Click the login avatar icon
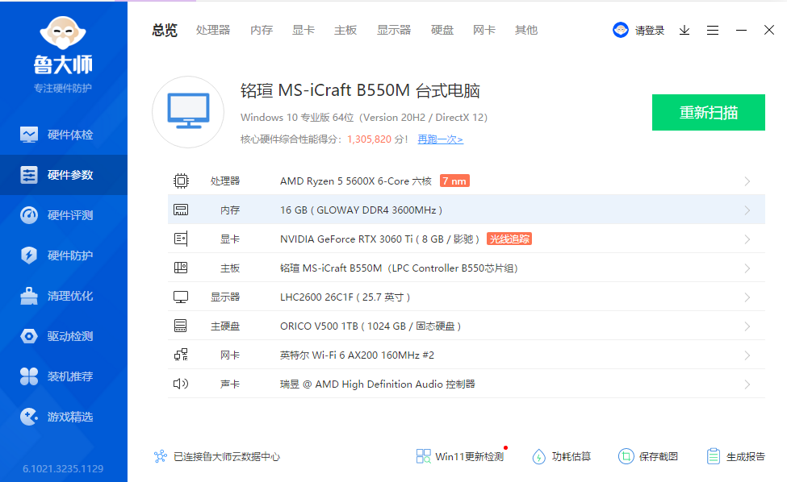 click(x=621, y=30)
